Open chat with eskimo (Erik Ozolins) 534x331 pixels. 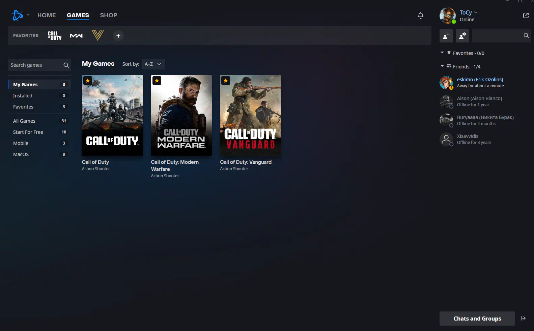[485, 83]
